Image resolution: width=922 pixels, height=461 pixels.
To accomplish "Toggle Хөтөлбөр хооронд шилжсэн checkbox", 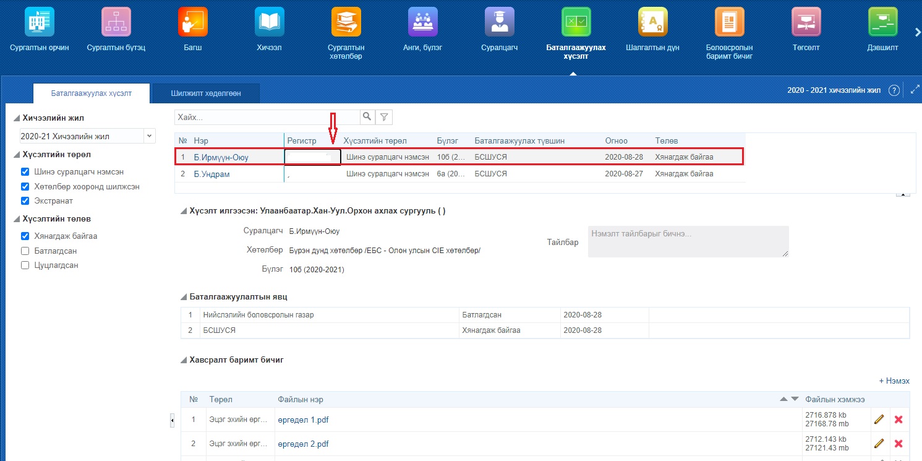I will click(25, 186).
